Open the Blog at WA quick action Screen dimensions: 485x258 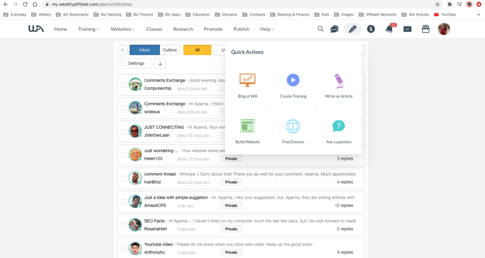[x=247, y=81]
